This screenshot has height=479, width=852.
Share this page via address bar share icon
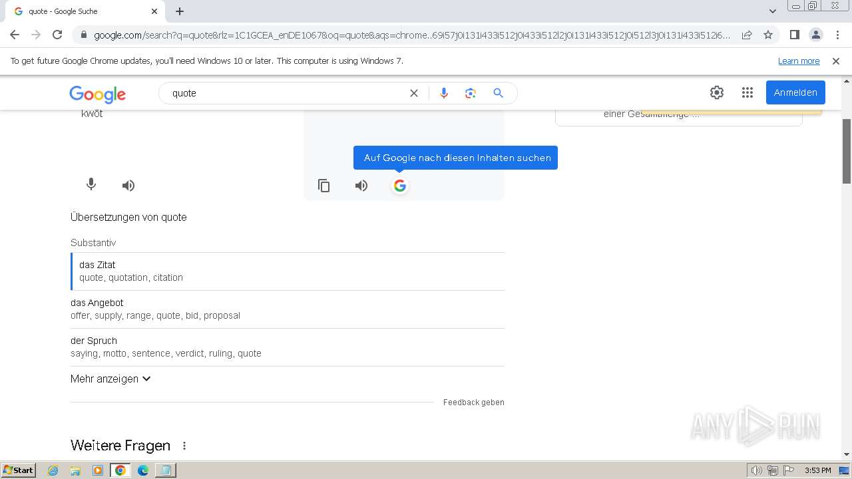[747, 35]
